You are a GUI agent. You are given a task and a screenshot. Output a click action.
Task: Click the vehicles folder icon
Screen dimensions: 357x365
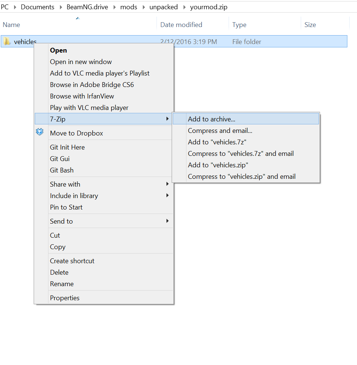[7, 41]
